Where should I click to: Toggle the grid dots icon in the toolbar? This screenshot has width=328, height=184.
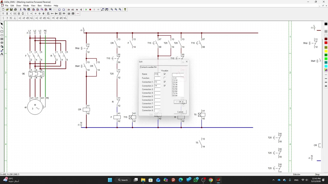pyautogui.click(x=54, y=9)
